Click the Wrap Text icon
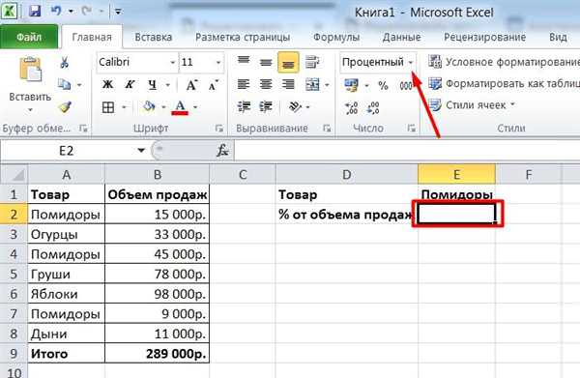The height and width of the screenshot is (378, 580). [x=312, y=62]
